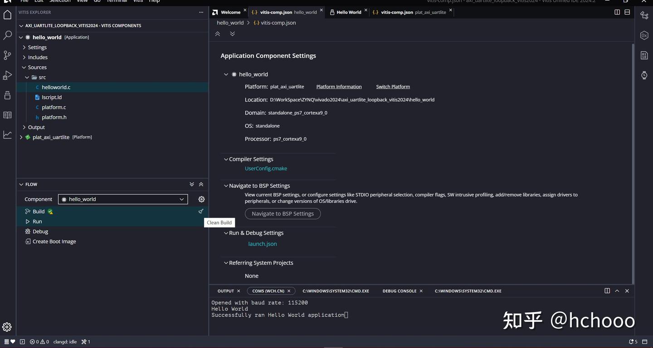Open the Analysis chart view icon
653x348 pixels.
coord(7,135)
